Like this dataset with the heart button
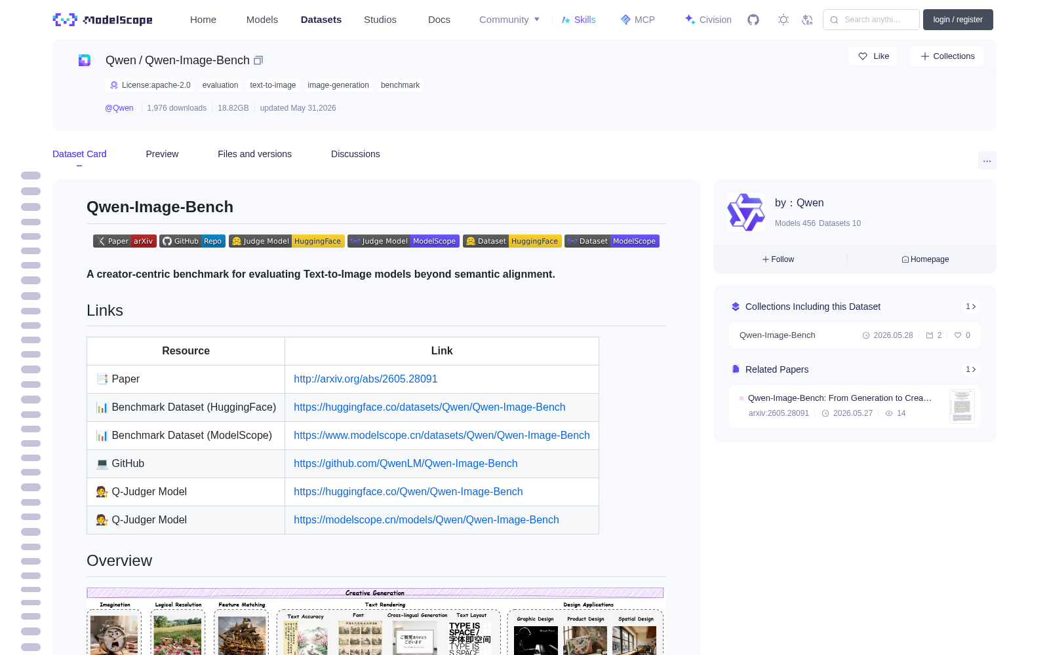The height and width of the screenshot is (655, 1049). (x=873, y=56)
